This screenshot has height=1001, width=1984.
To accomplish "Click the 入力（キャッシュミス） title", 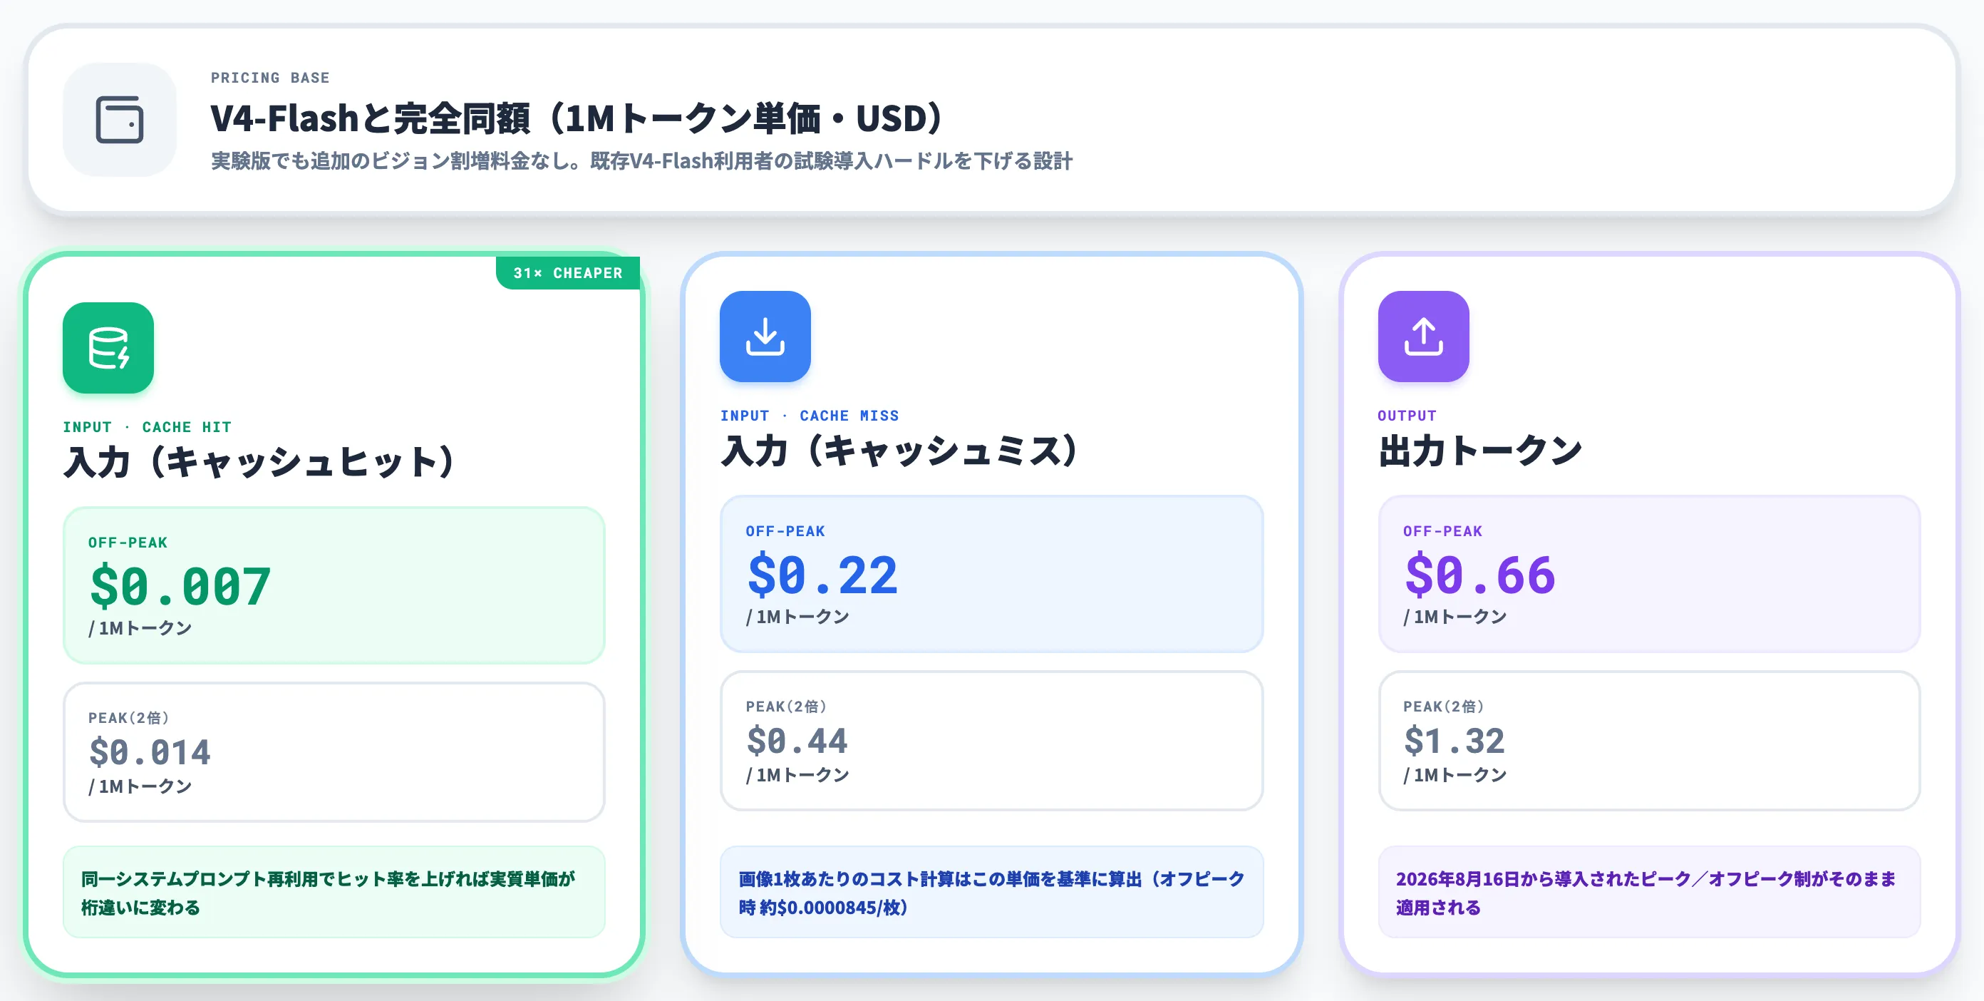I will tap(899, 451).
